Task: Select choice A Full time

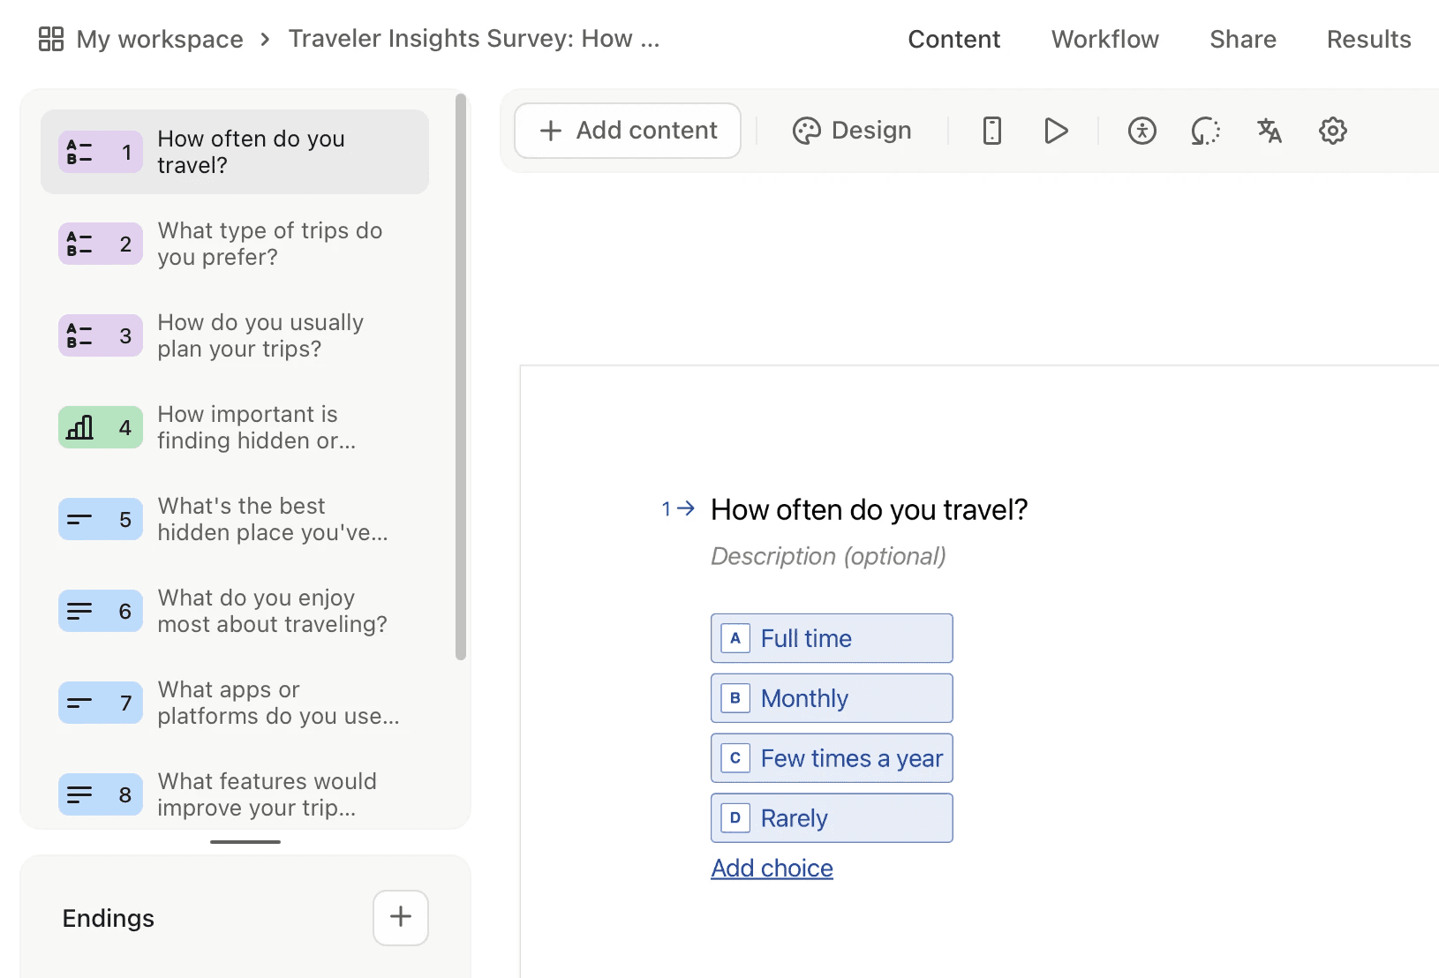Action: pos(831,638)
